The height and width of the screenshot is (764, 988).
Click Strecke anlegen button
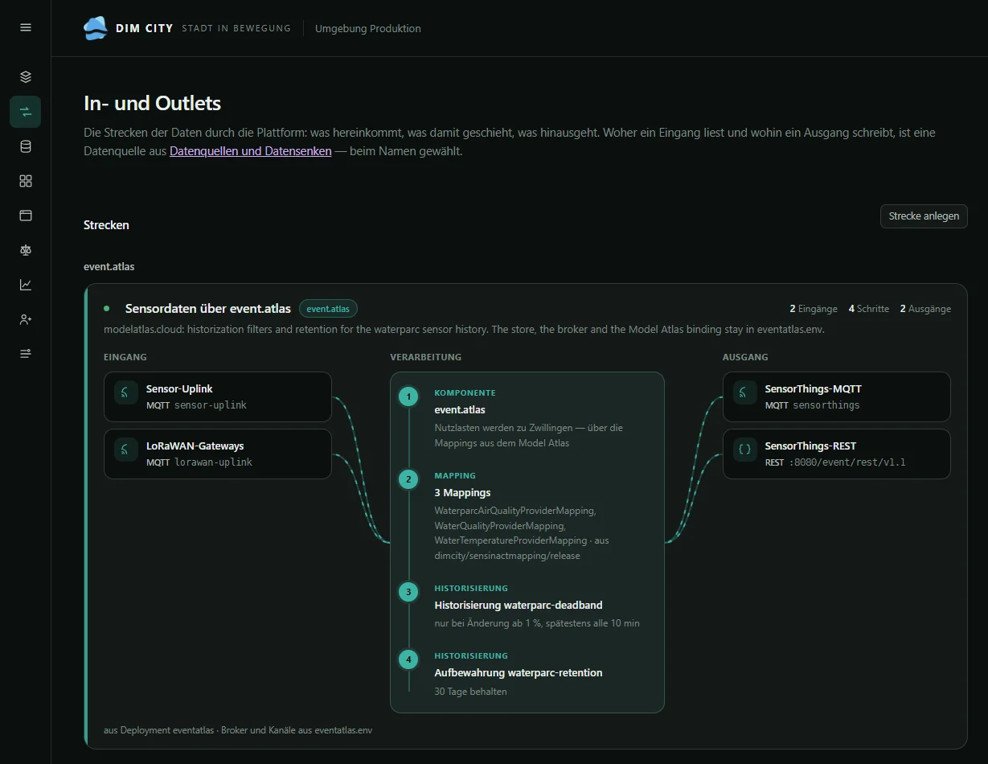[x=924, y=216]
